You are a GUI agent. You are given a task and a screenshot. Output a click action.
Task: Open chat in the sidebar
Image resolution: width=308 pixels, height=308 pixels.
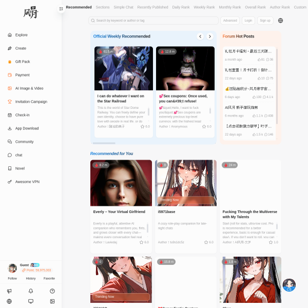(x=15, y=155)
